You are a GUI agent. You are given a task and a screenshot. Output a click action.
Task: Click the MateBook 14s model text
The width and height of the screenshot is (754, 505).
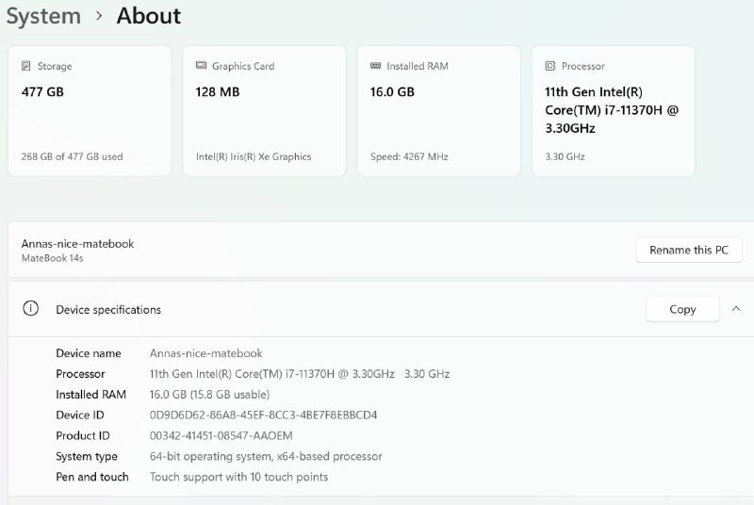click(53, 258)
